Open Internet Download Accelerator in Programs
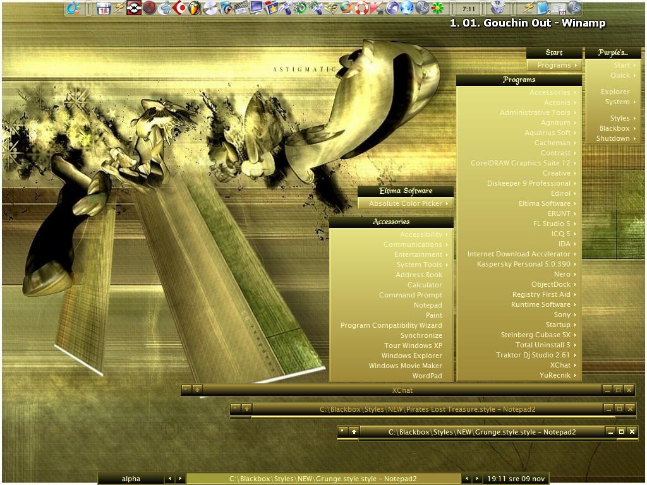The width and height of the screenshot is (647, 485). 519,254
